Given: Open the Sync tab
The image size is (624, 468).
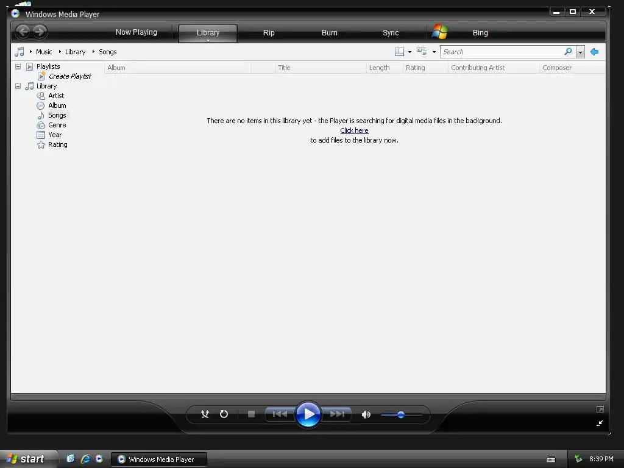Looking at the screenshot, I should (x=391, y=33).
